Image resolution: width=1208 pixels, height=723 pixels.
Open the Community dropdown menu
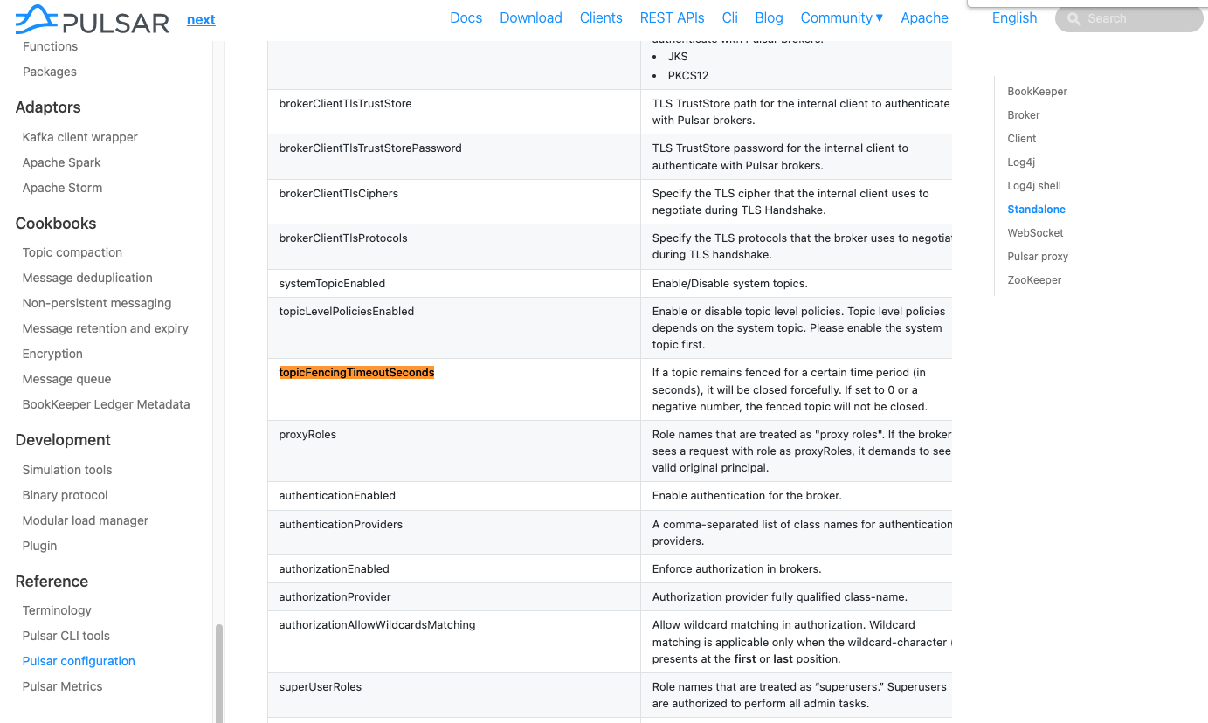[842, 17]
